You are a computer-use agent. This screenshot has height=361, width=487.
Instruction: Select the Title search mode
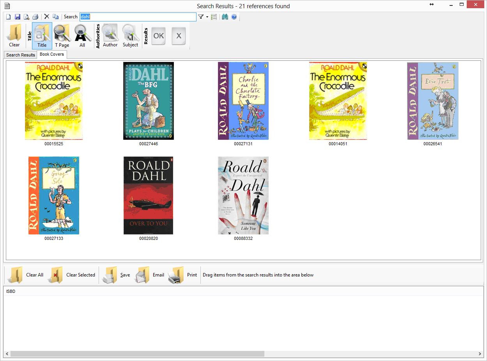[42, 36]
